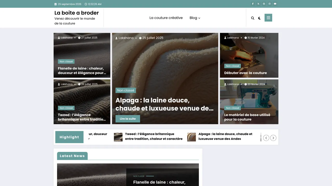Click Non classé tag on Le matériel de base
Viewport: 332px width, 186px height.
(232, 108)
